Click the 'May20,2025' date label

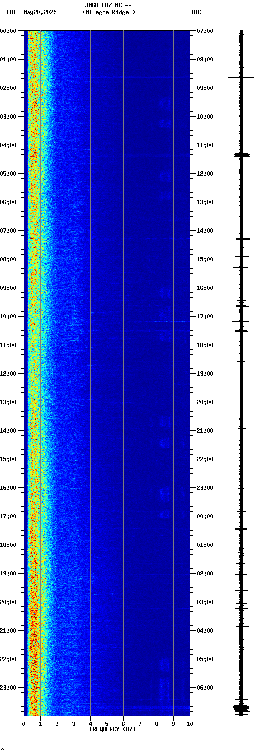pos(40,12)
